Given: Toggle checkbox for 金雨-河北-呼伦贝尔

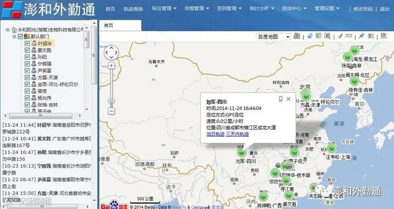Looking at the screenshot, I should click(27, 84).
